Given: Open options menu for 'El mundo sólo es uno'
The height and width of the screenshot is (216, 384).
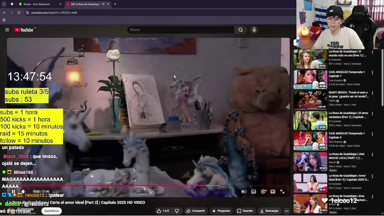Looking at the screenshot, I should tap(372, 52).
